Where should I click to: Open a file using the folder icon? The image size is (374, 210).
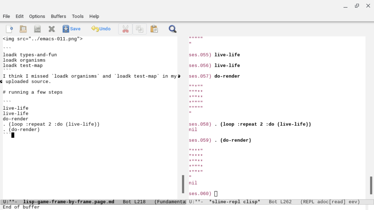click(x=23, y=29)
